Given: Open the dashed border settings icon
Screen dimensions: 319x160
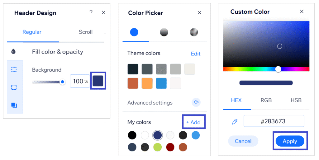Looking at the screenshot, I should point(14,69).
